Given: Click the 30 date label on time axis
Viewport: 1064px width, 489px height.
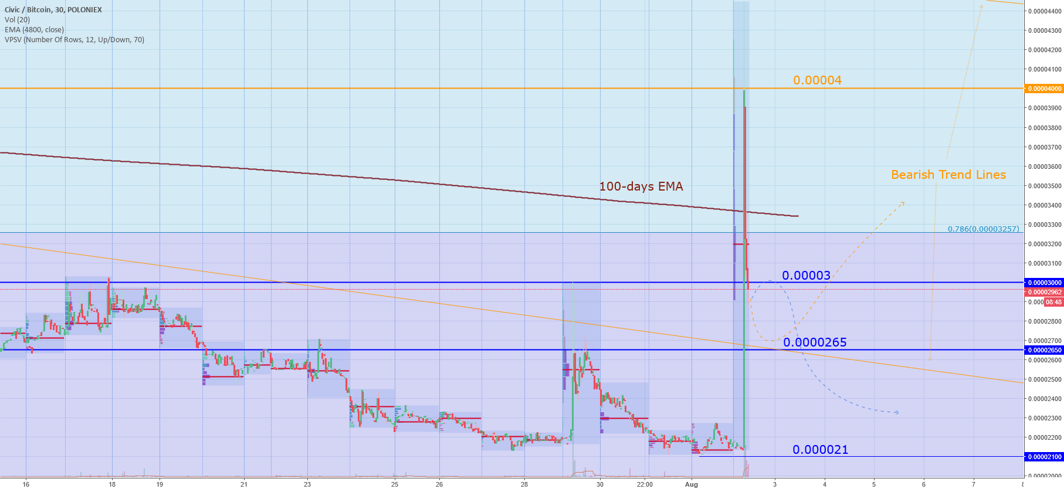Looking at the screenshot, I should (599, 484).
